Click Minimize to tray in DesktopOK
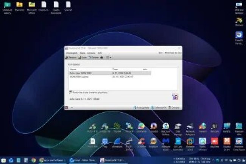Image resolution: width=246 pixels, height=164 pixels. (x=173, y=53)
